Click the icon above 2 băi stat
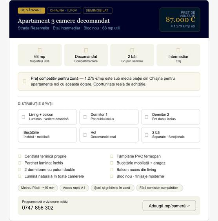This screenshot has height=221, width=218. coord(132,50)
